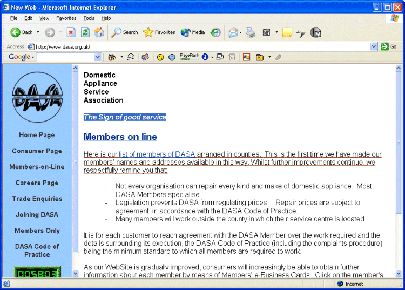Print the page with the printer icon

click(250, 32)
